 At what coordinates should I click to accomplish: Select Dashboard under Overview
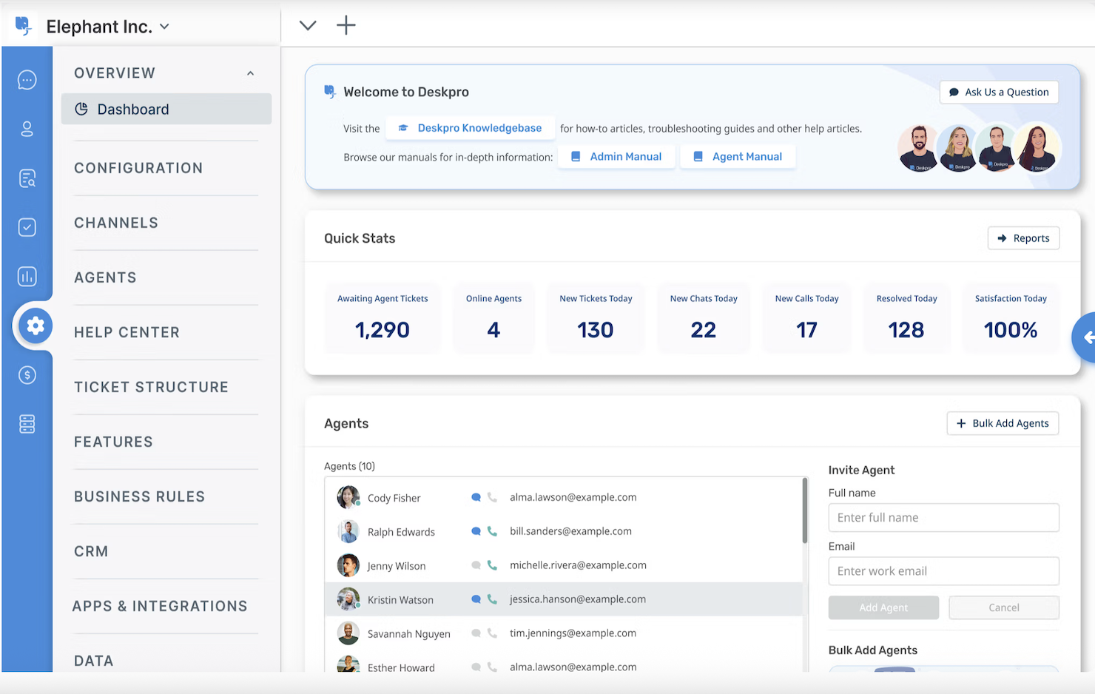(132, 109)
